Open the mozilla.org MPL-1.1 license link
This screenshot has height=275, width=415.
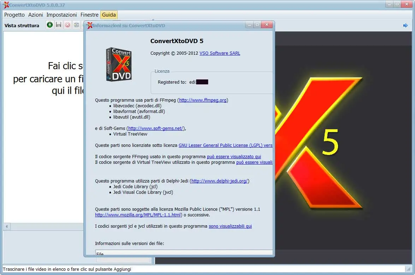(137, 215)
